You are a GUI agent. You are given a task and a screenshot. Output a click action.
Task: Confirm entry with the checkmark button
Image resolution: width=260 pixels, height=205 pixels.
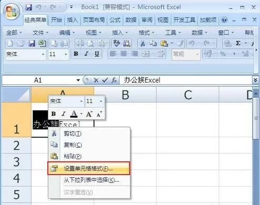point(105,80)
